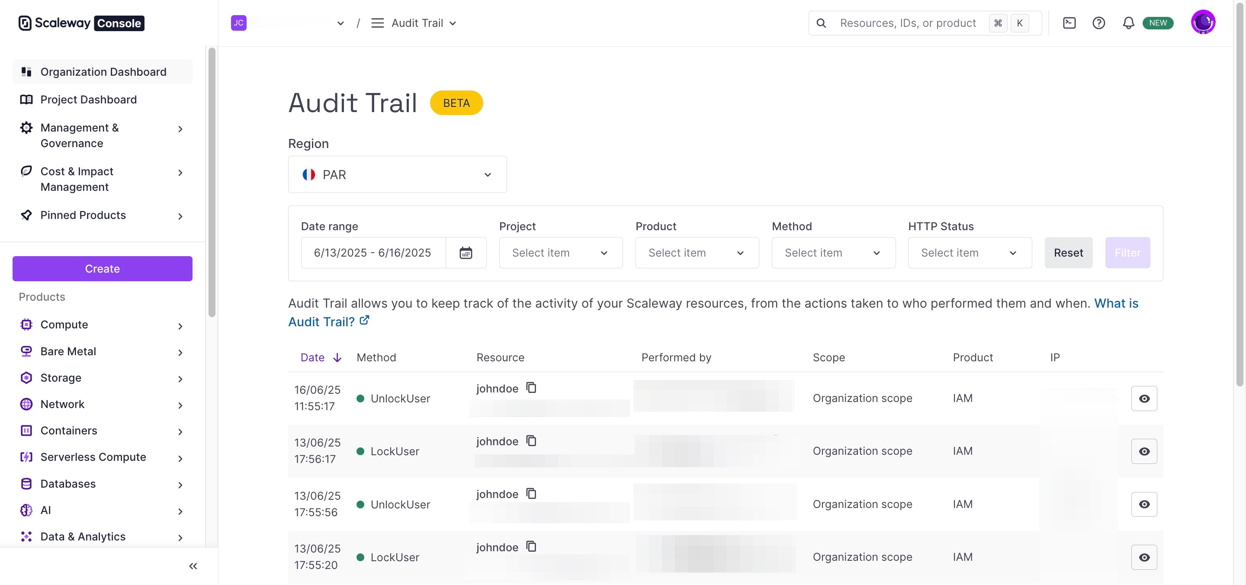Open Organization Dashboard

point(103,72)
